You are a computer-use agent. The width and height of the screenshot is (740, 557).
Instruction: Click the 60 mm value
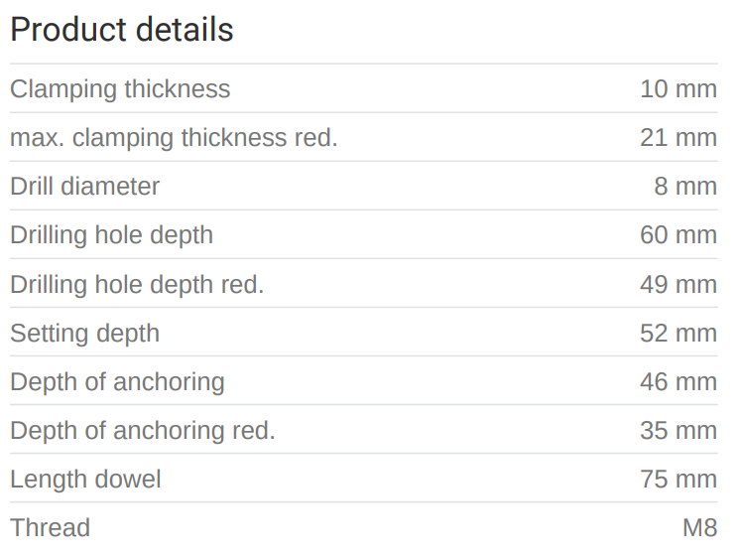(x=678, y=234)
